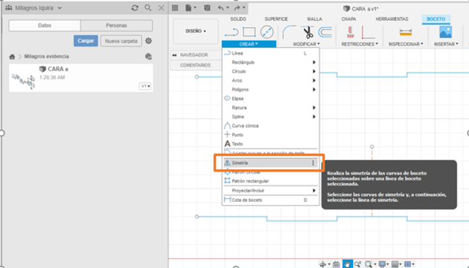Open the Crear dropdown menu
This screenshot has height=268, width=469.
(249, 44)
